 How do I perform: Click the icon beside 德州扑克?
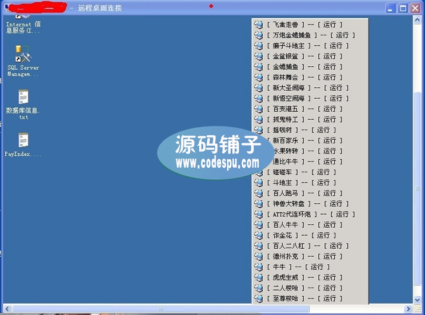[259, 256]
